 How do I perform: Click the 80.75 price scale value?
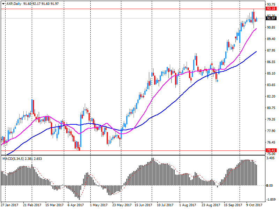pos(271,108)
